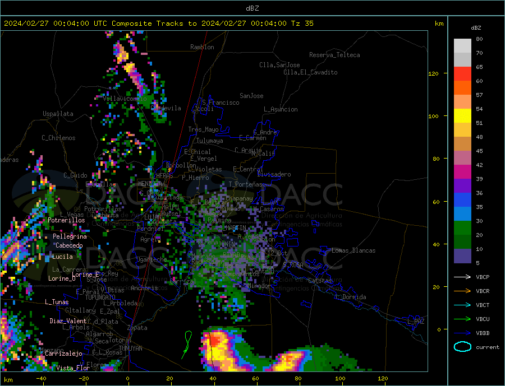Screen dimensions: 505x386
Task: Click the orange VBCR arrow in legend
Action: tap(462, 291)
